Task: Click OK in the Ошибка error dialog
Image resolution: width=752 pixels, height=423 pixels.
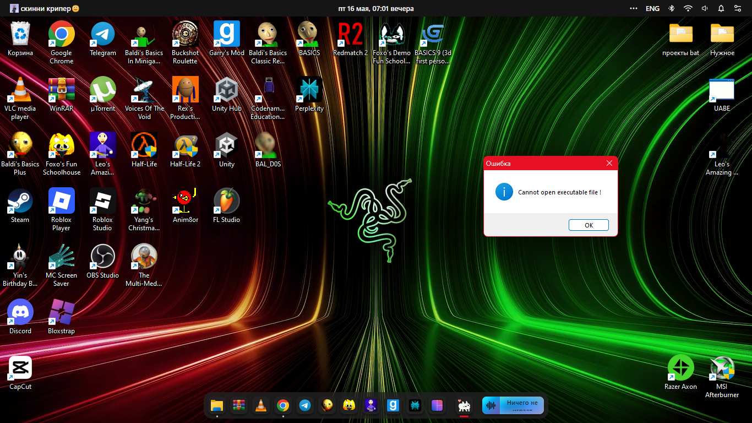Action: pos(588,225)
